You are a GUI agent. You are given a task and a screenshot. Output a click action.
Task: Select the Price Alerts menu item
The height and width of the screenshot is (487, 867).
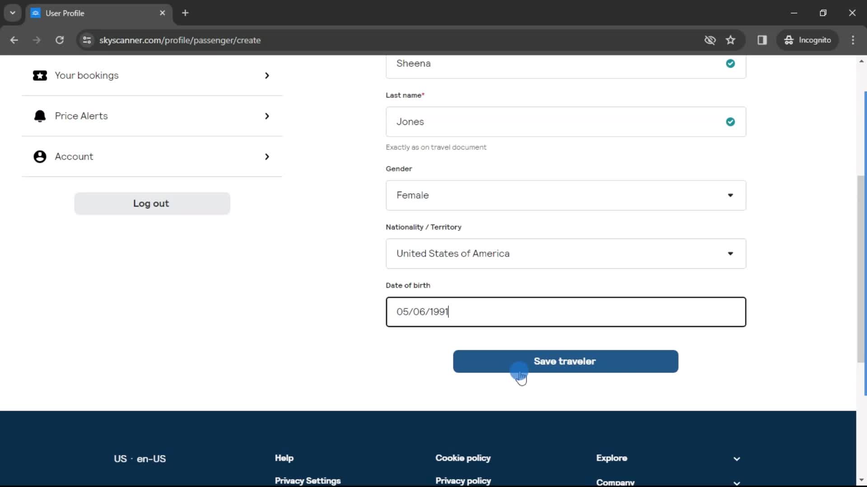pos(152,116)
